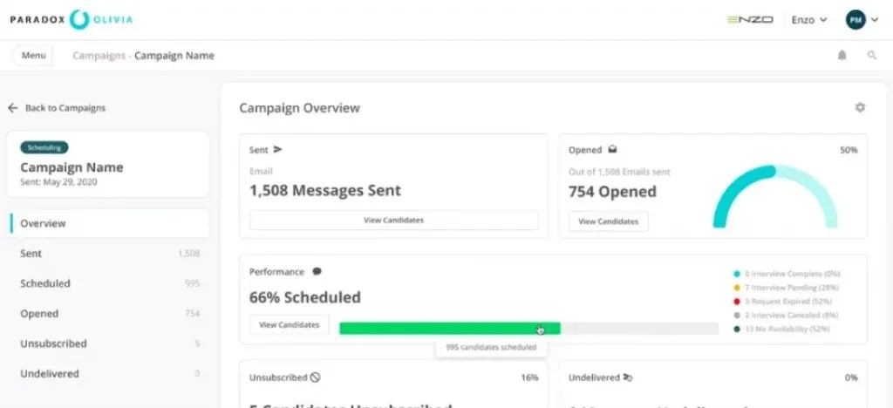Click the 50% opened gauge chart
The image size is (893, 408).
pos(775,196)
